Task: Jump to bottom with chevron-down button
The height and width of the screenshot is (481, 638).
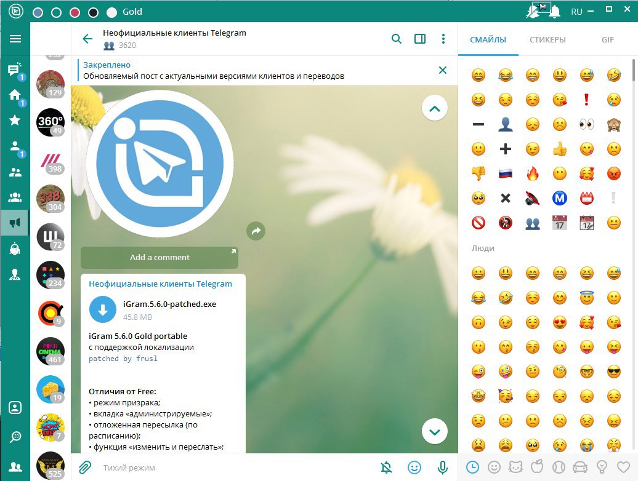Action: coord(435,431)
